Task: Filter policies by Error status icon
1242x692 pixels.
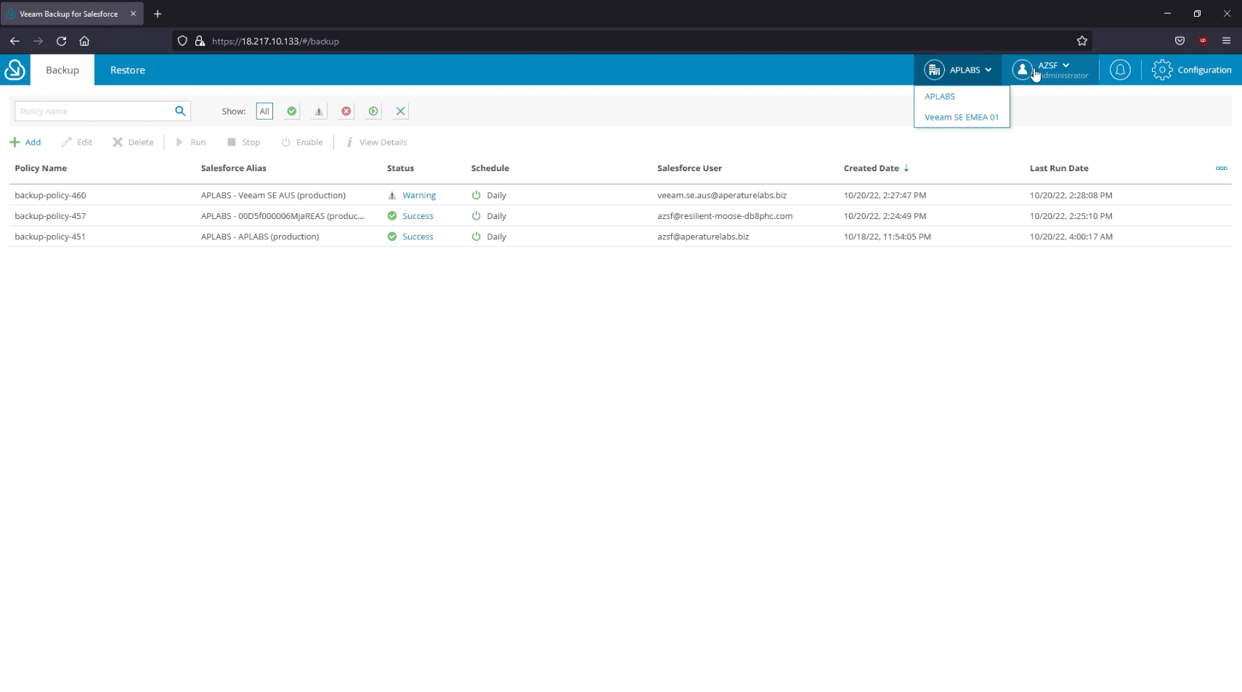Action: pos(345,111)
